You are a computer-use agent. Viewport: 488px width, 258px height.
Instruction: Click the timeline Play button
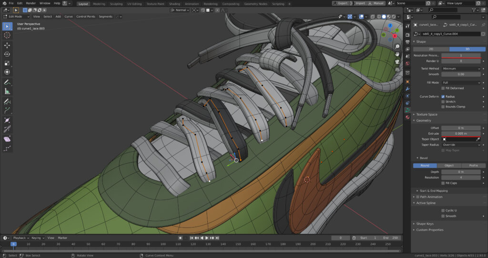207,238
